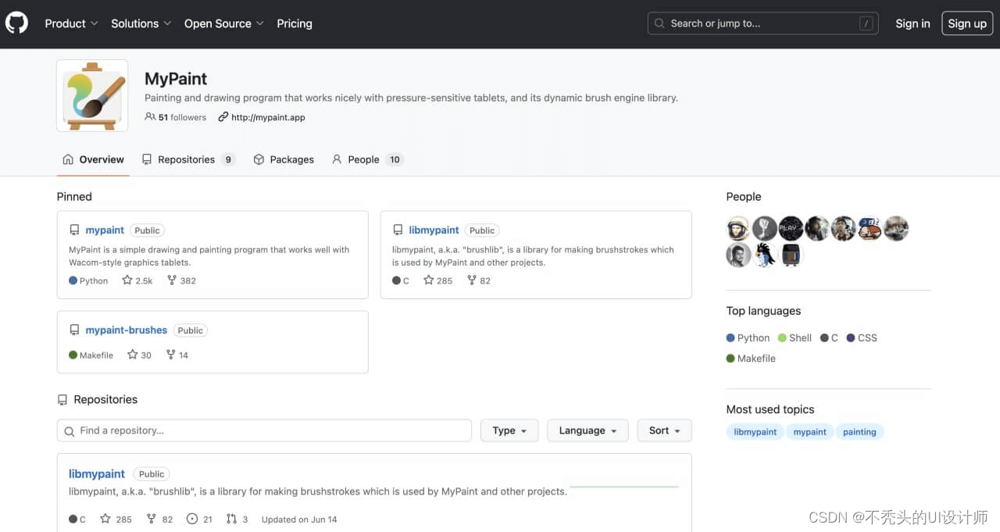The image size is (1000, 532).
Task: Click the Repositories section heading icon
Action: tap(62, 400)
